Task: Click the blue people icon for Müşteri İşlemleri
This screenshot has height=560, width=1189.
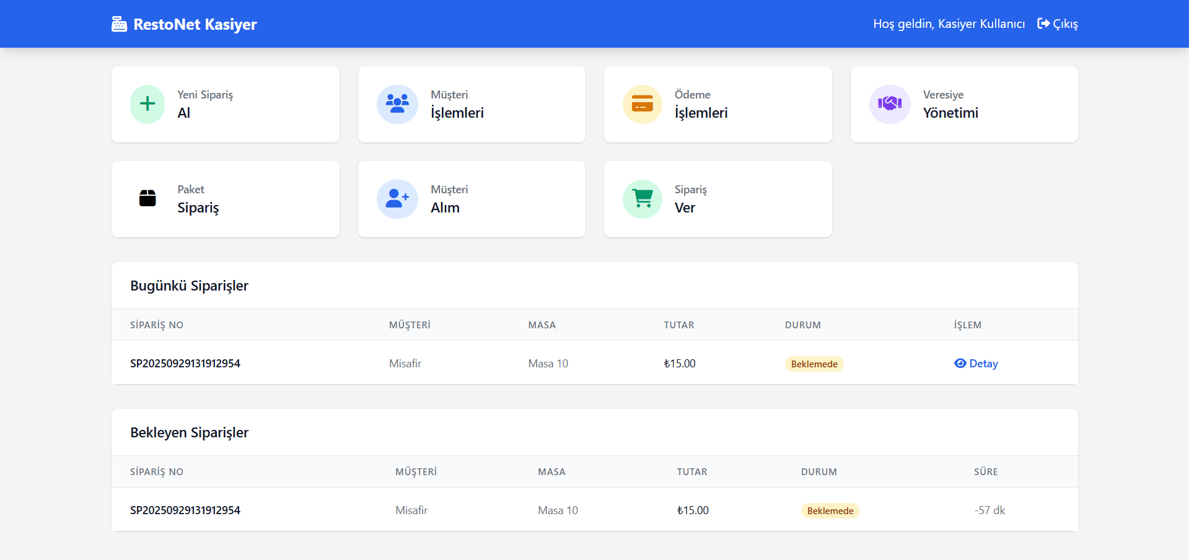Action: point(397,104)
